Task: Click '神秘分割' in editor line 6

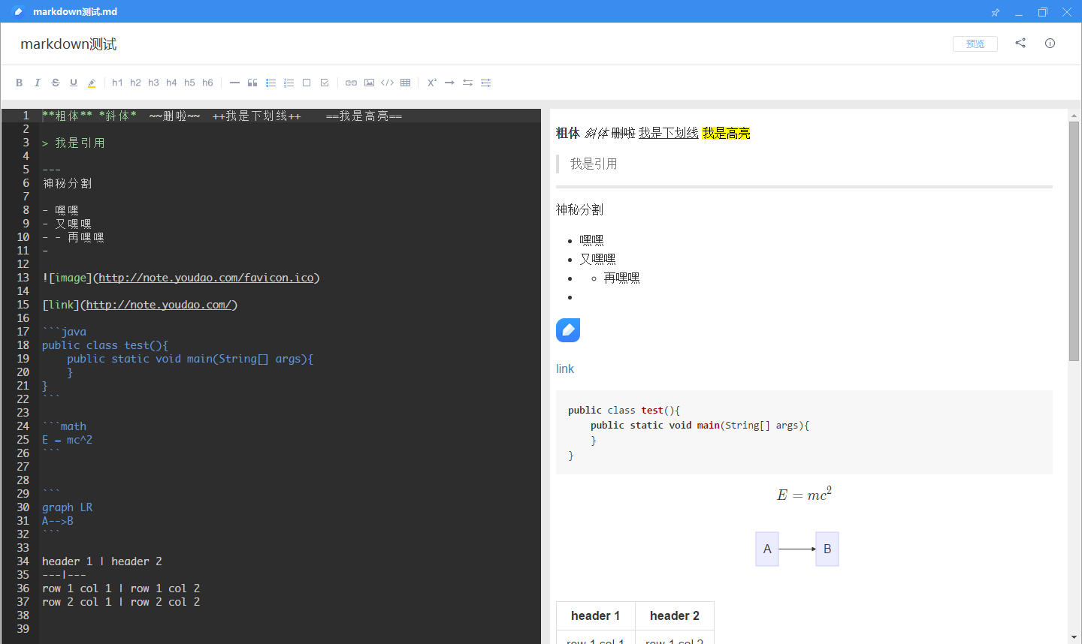Action: (x=68, y=183)
